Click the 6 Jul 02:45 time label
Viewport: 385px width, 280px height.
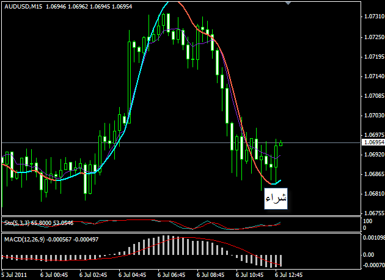(x=92, y=275)
